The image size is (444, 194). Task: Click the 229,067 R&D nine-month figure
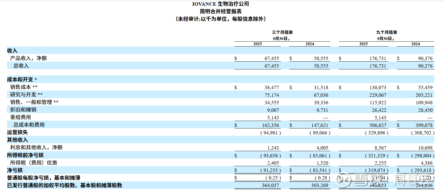[x=378, y=95]
